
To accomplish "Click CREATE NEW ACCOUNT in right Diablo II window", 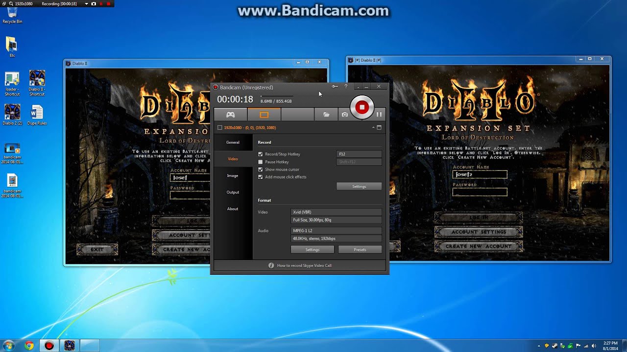I will pos(479,246).
